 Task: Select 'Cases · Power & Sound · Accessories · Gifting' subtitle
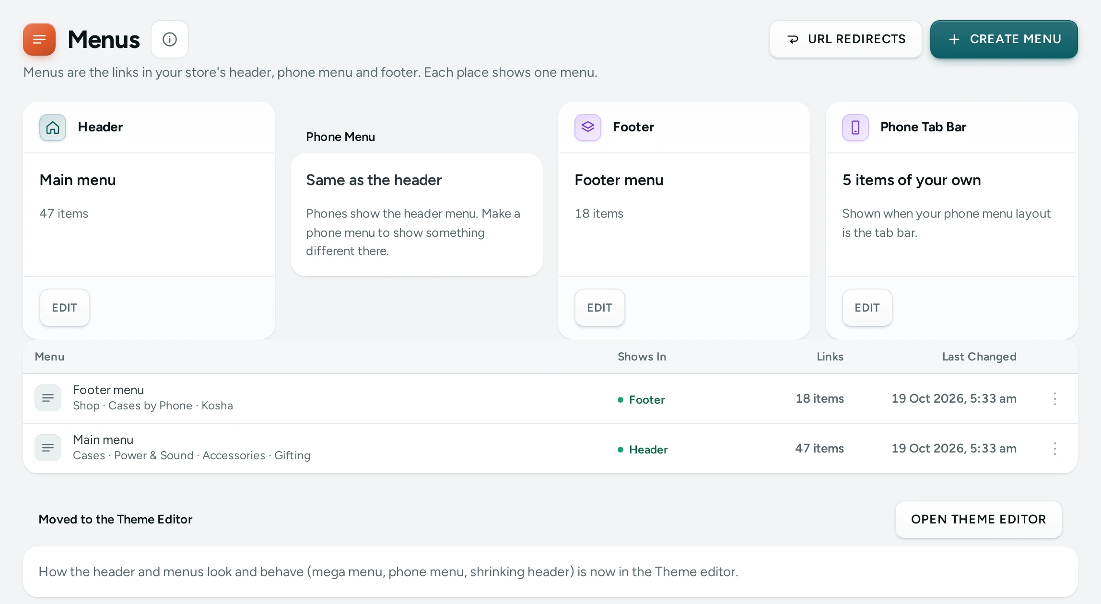coord(192,456)
